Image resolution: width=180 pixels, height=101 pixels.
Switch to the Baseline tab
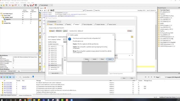pos(68,24)
